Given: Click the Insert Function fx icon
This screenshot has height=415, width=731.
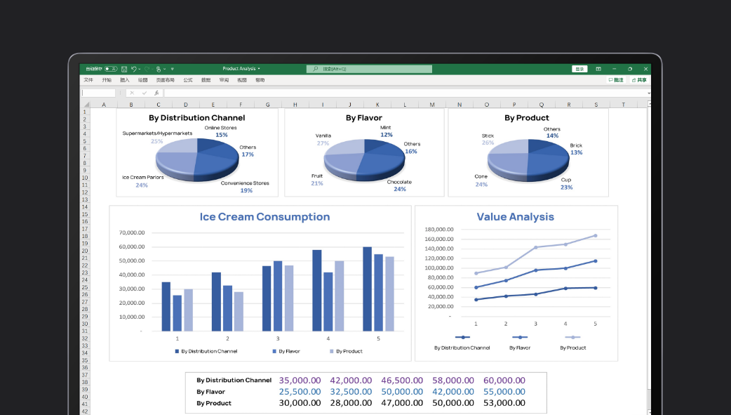Looking at the screenshot, I should click(x=156, y=93).
